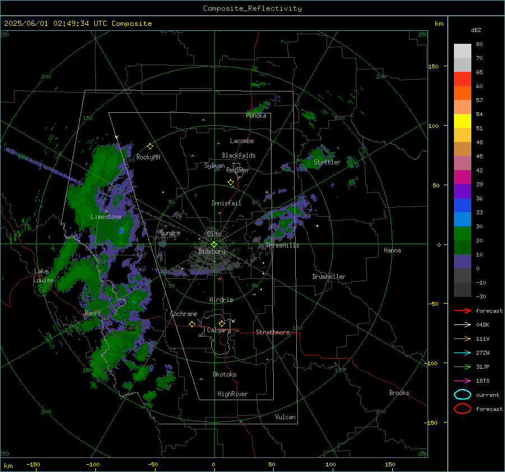Click the Ponoka city label
Image resolution: width=505 pixels, height=472 pixels.
256,116
